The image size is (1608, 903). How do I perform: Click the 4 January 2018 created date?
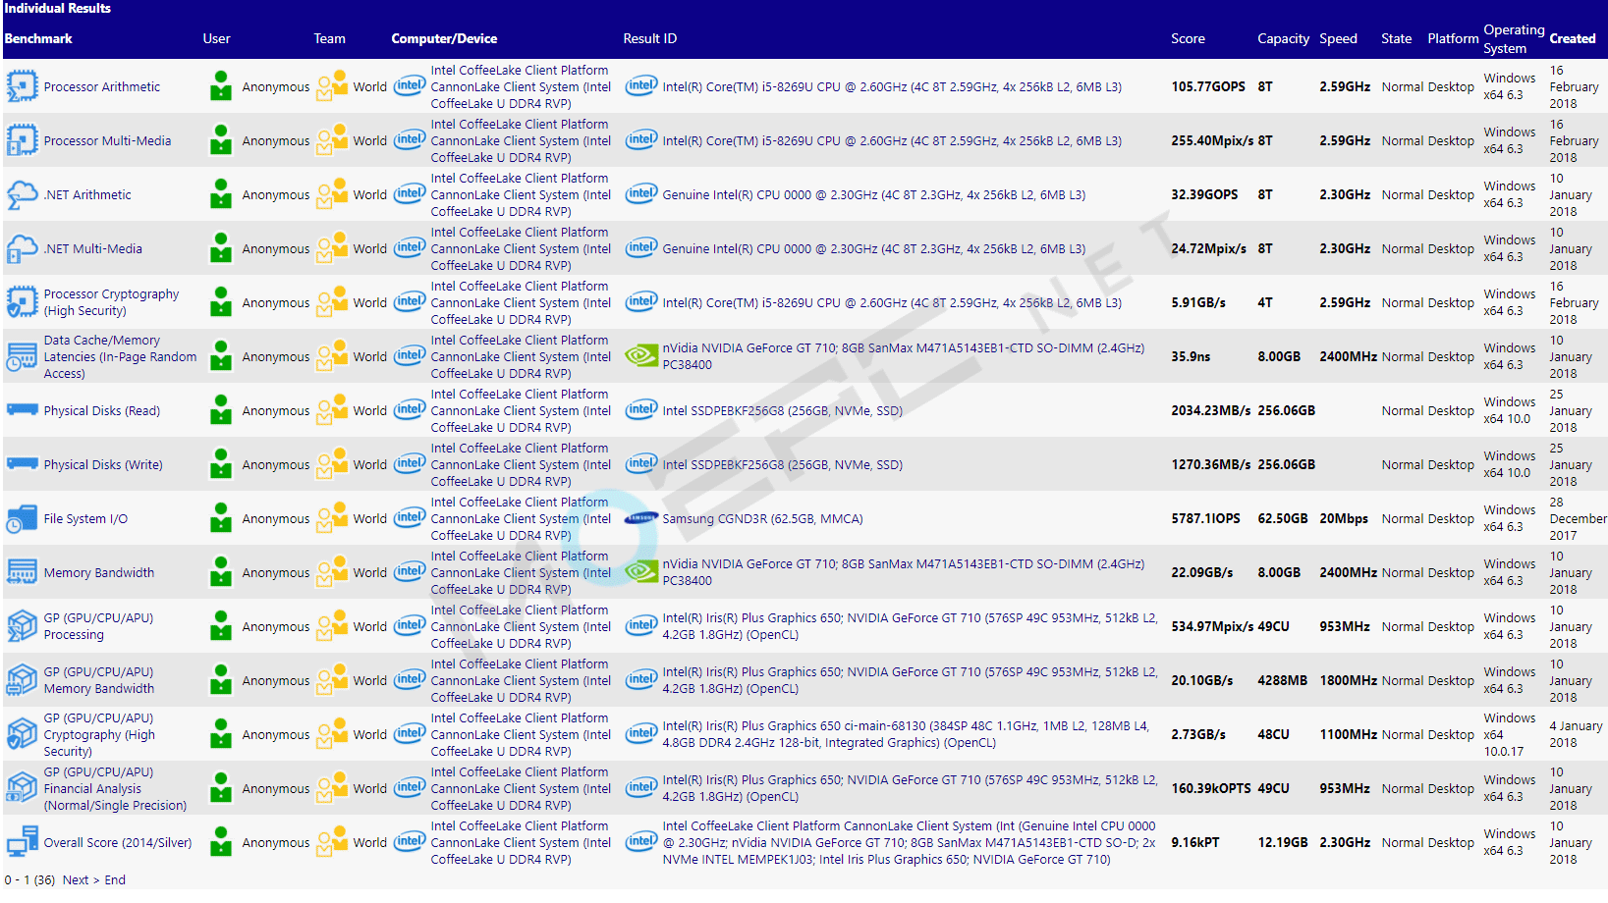click(1576, 734)
